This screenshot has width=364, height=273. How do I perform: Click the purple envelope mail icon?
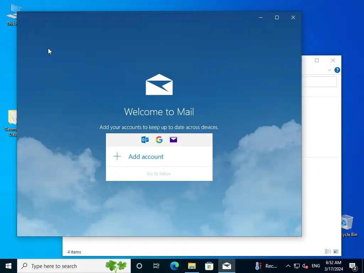click(x=173, y=139)
